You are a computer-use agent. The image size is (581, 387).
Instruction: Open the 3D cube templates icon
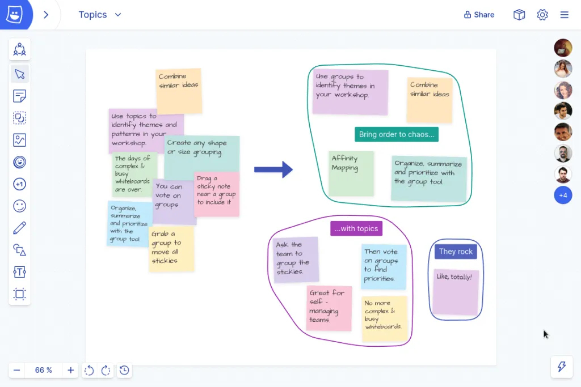coord(519,15)
